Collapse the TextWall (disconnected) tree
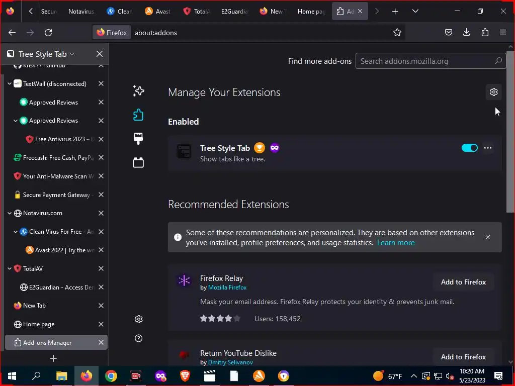The height and width of the screenshot is (386, 515). point(10,84)
